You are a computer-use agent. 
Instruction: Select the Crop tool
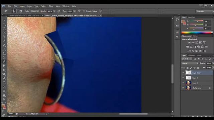click(x=4, y=37)
